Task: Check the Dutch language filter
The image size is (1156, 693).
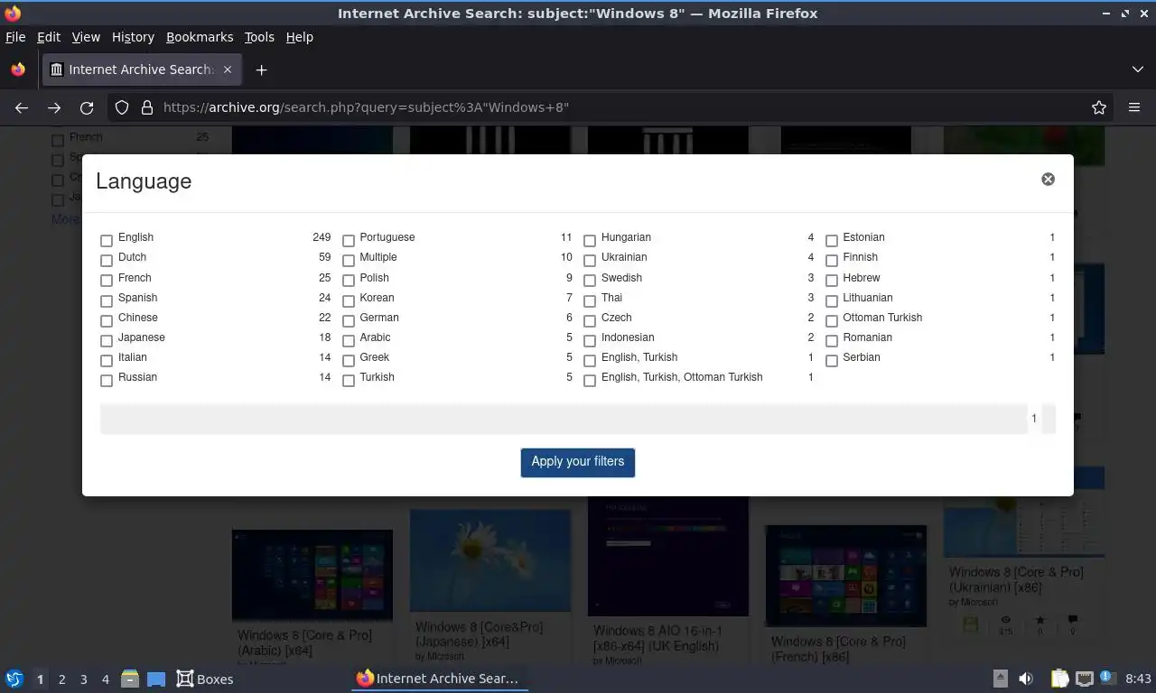Action: point(107,261)
